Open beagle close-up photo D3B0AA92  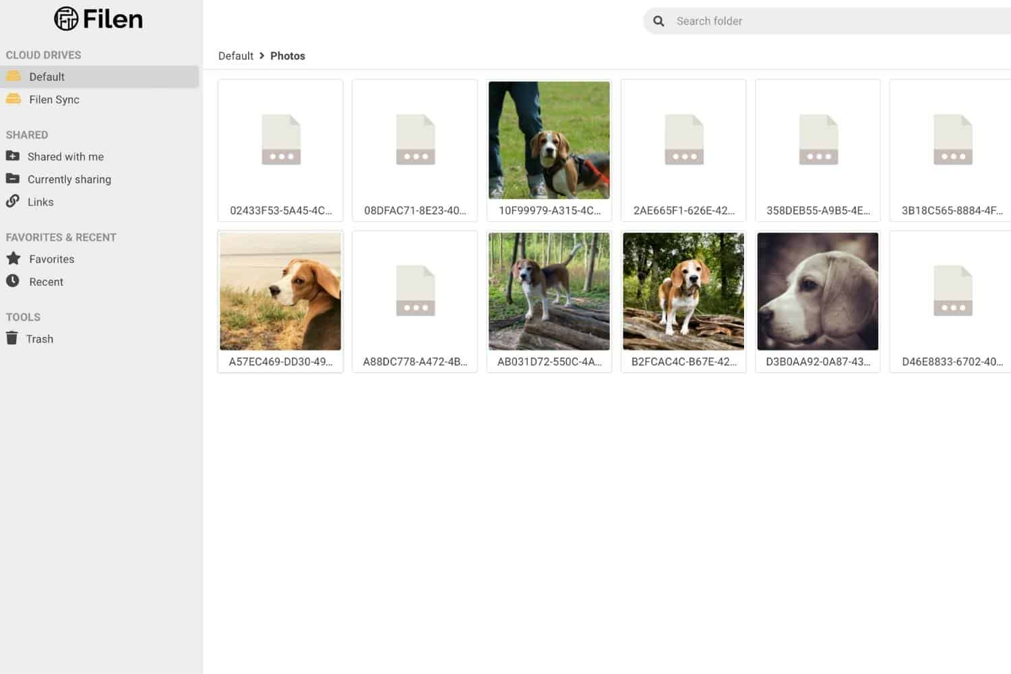click(818, 291)
